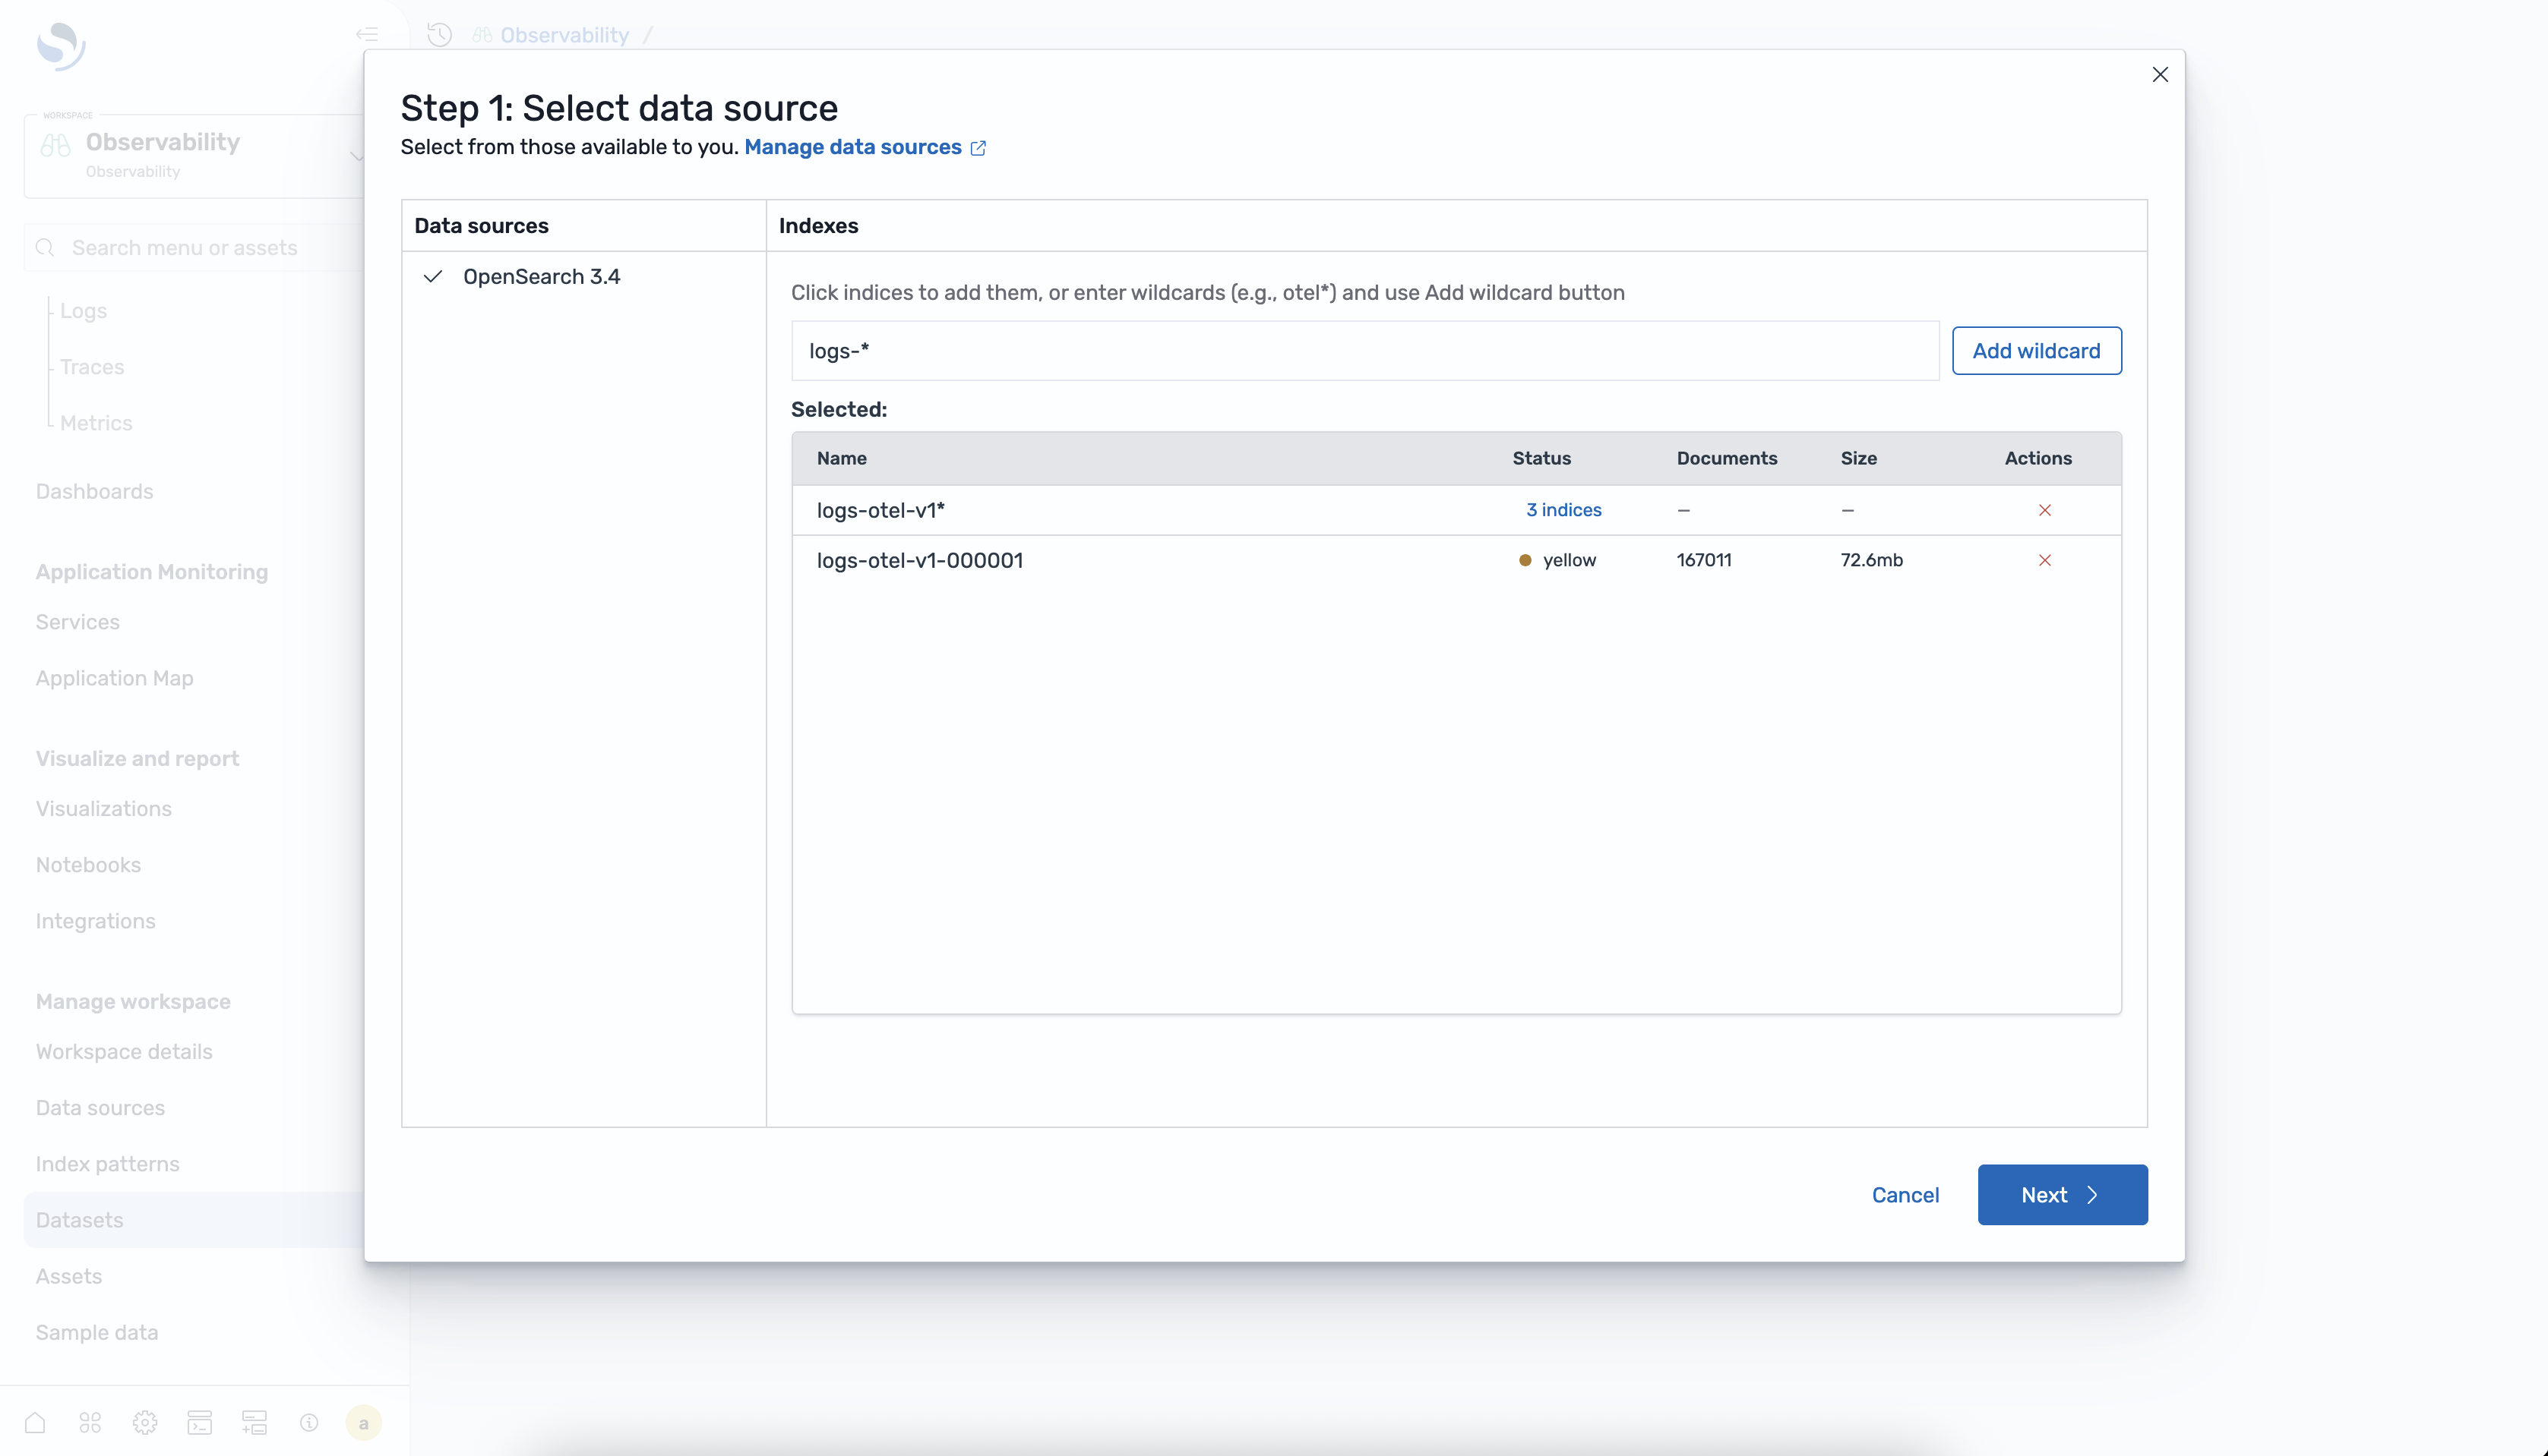Open the settings gear icon
This screenshot has width=2548, height=1456.
pos(144,1421)
